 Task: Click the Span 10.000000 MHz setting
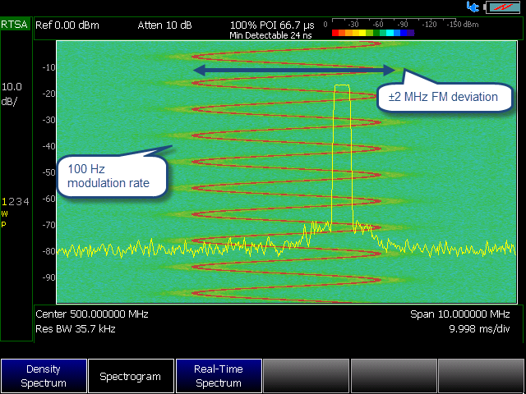coord(460,314)
